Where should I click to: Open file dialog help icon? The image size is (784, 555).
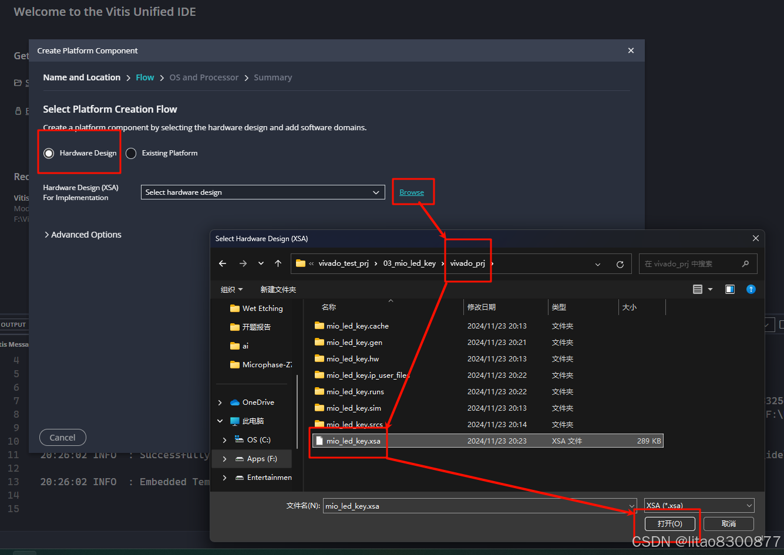[x=751, y=289]
